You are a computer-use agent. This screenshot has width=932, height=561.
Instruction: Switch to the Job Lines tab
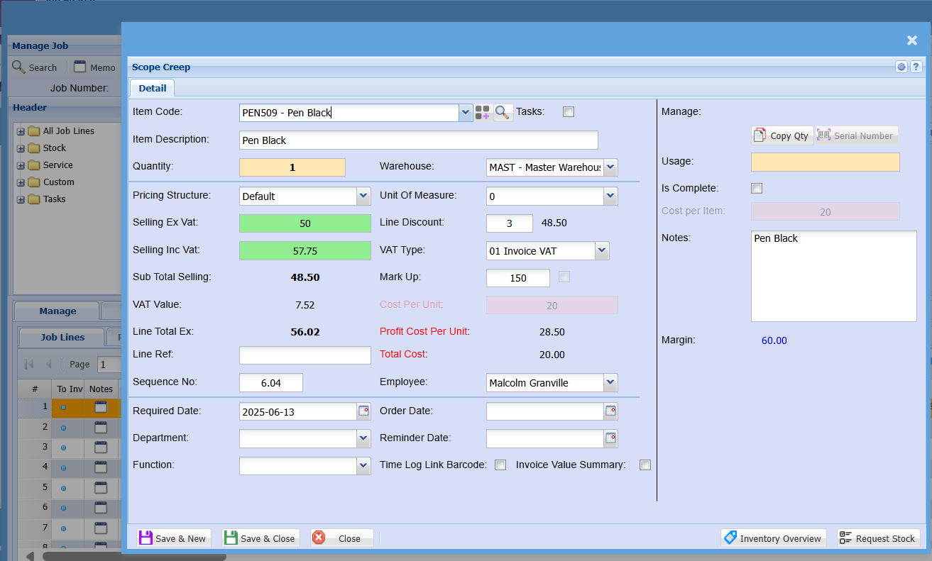coord(62,338)
